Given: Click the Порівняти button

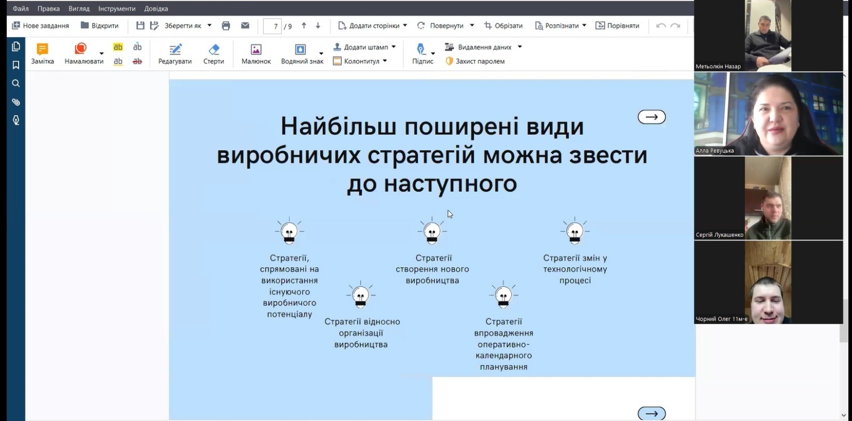Looking at the screenshot, I should pos(617,26).
